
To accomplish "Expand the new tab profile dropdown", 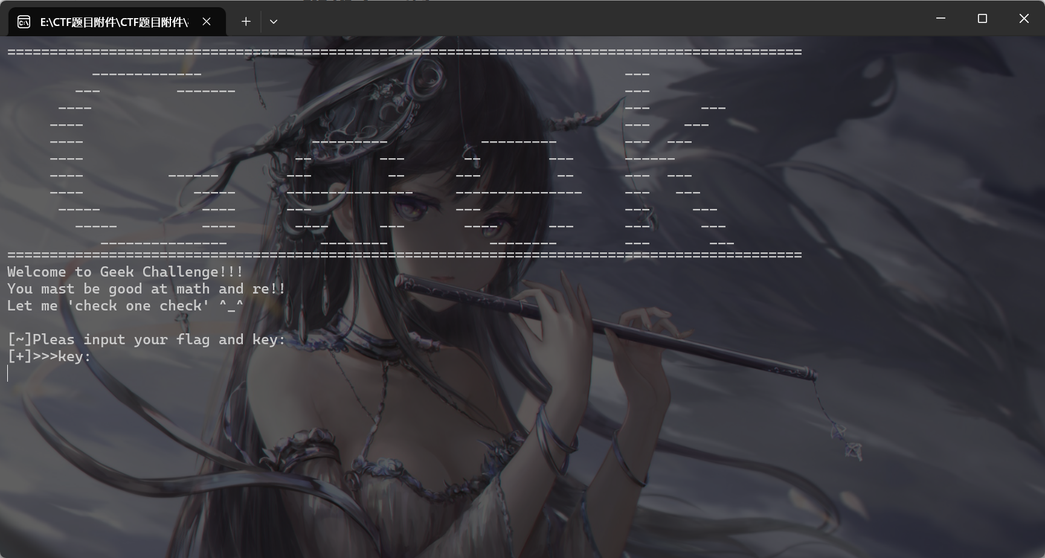I will pos(274,22).
